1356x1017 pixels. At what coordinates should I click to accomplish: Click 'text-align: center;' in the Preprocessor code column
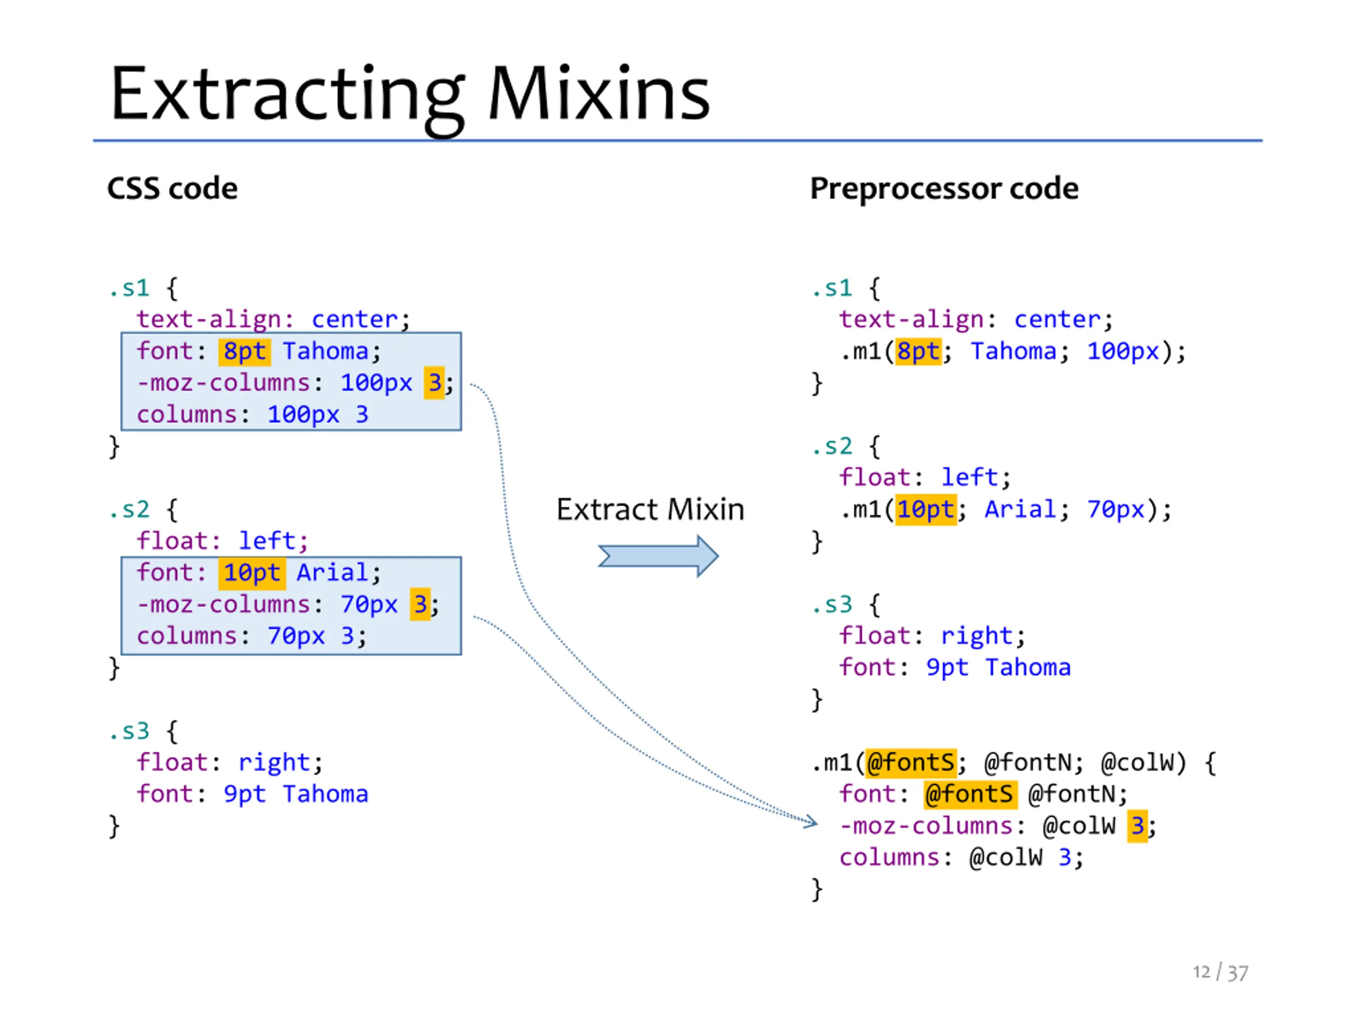point(976,319)
